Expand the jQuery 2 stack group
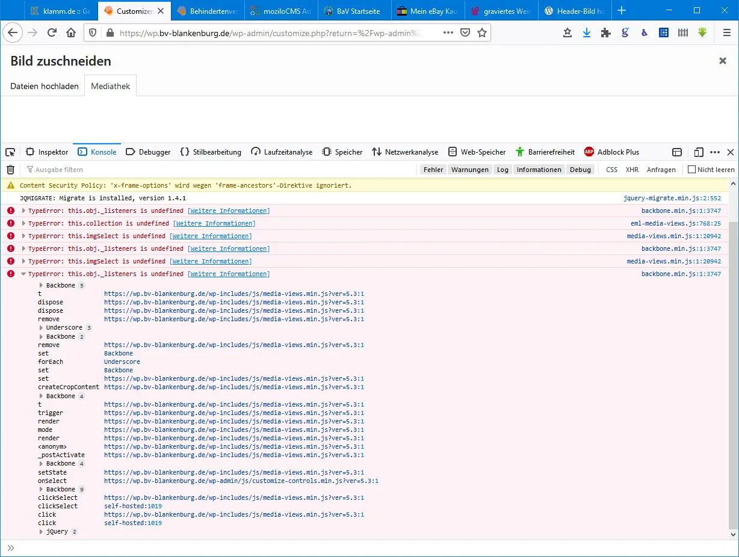This screenshot has height=557, width=739. (x=42, y=532)
